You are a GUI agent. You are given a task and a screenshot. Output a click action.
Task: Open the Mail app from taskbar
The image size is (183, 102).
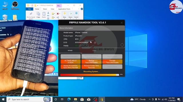[89, 99]
